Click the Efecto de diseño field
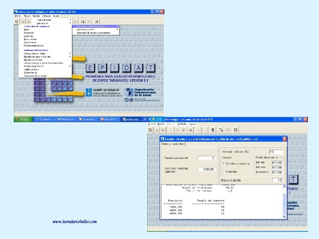Image resolution: width=319 pixels, height=239 pixels. (277, 180)
